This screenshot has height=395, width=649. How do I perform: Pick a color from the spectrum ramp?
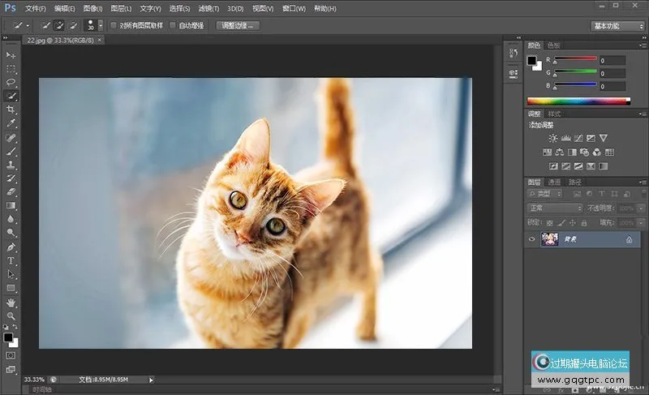point(578,101)
